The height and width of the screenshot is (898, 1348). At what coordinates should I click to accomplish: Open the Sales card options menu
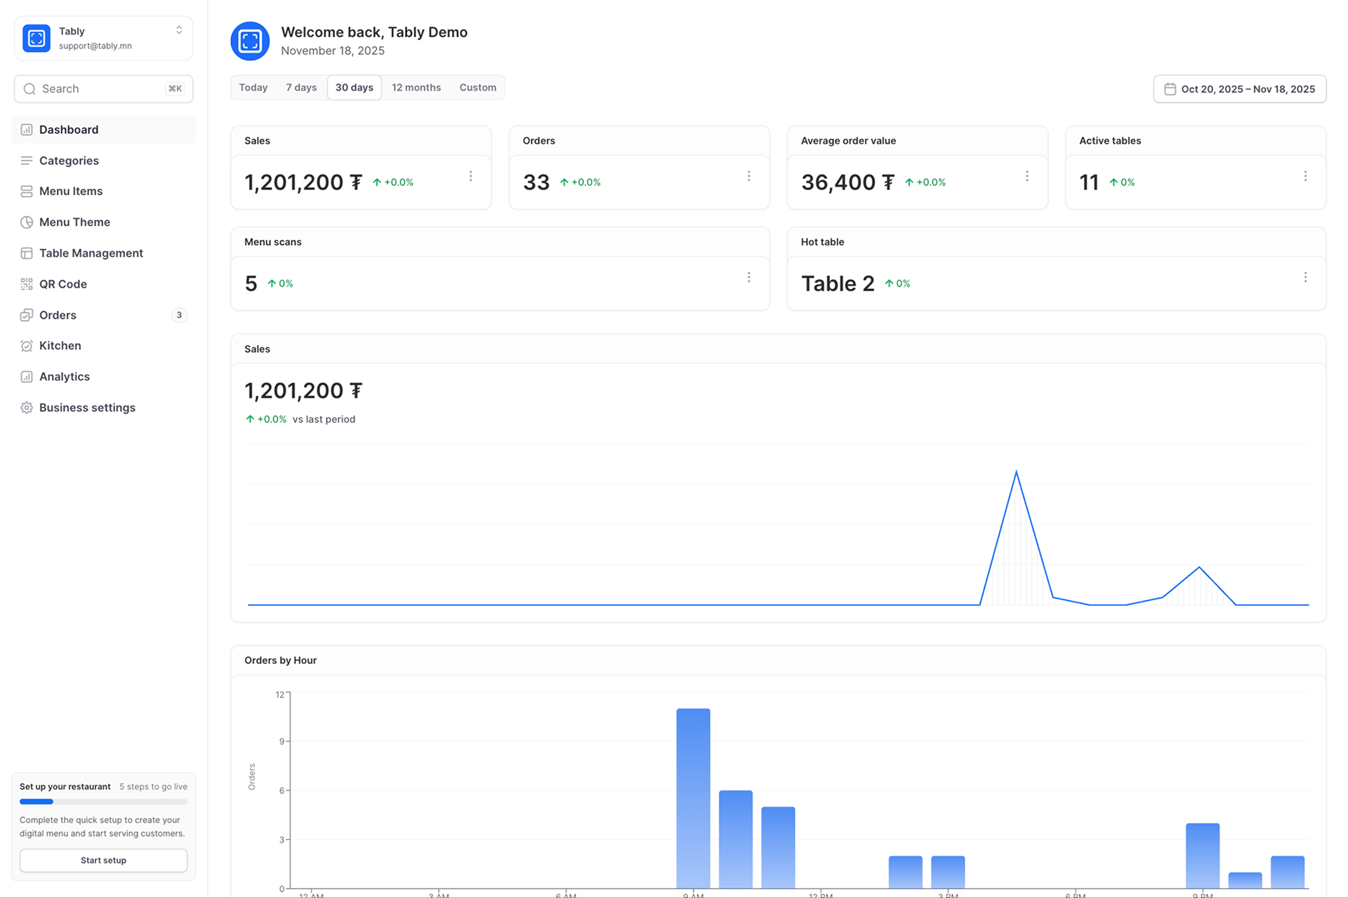coord(471,175)
